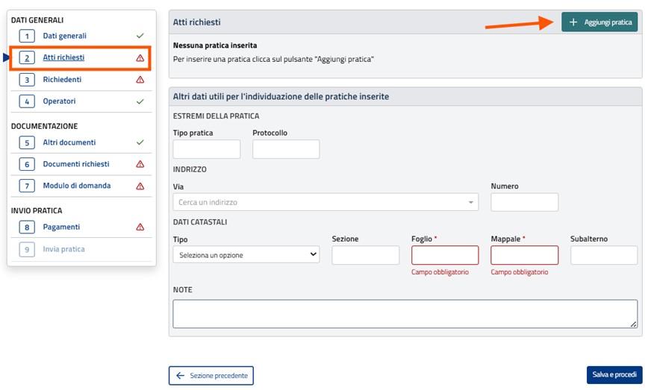Click the step 4 number badge for Operatori
This screenshot has height=390, width=651.
(27, 101)
